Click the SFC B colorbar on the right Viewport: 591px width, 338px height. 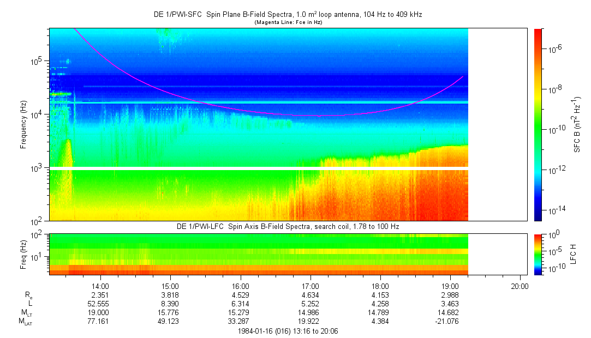tap(538, 124)
